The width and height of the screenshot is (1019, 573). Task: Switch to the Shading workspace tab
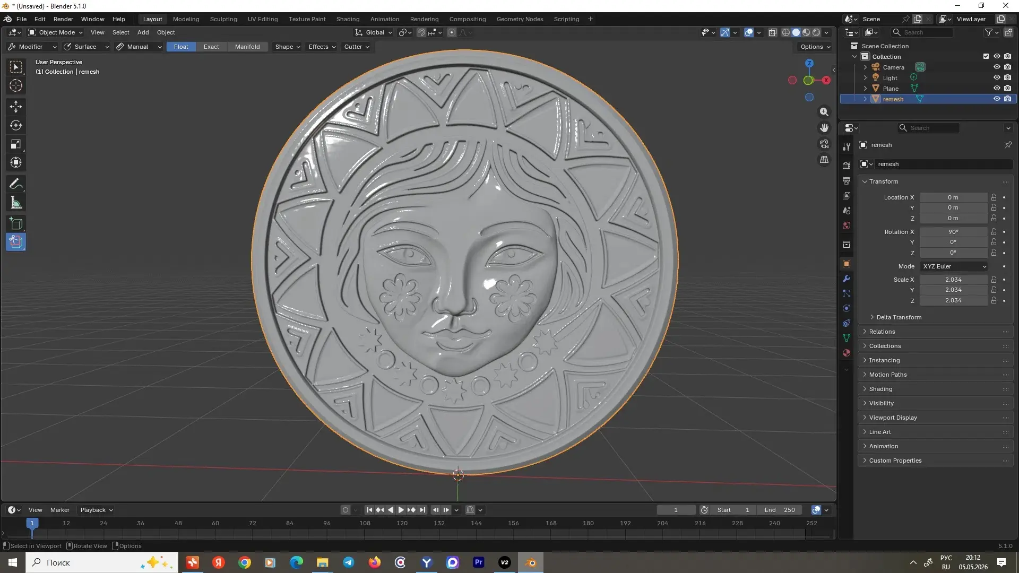(348, 19)
